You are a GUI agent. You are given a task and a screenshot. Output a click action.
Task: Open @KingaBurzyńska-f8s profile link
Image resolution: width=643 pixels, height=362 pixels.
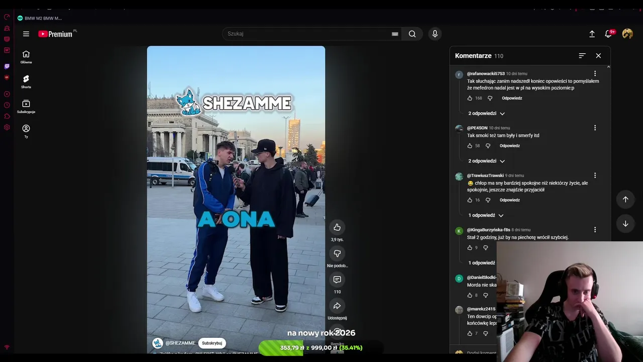488,230
